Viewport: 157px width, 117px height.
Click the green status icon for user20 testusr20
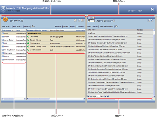[x=28, y=50]
